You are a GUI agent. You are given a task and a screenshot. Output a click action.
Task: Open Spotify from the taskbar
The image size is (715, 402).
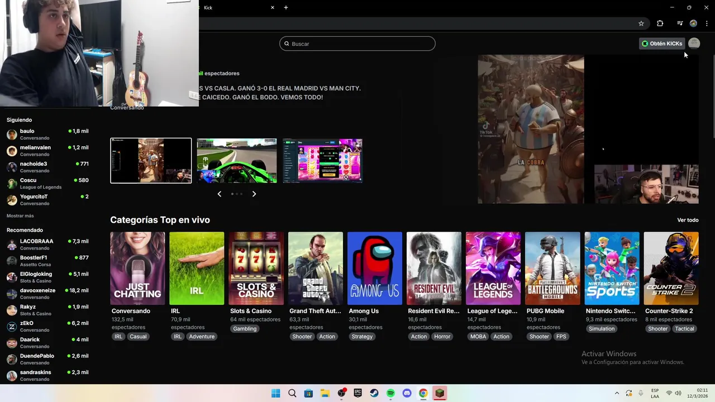(390, 393)
